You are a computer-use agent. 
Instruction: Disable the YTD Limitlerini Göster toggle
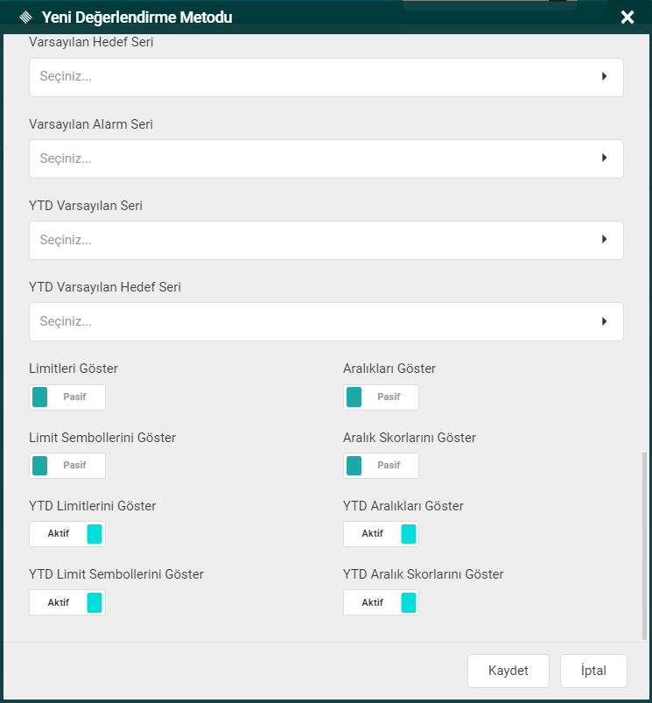point(67,534)
